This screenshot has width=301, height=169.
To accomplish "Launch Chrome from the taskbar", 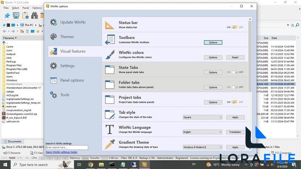I will [90, 164].
